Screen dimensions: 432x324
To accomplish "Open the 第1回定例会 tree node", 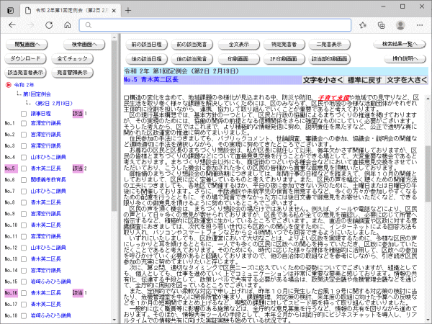I will [x=37, y=94].
